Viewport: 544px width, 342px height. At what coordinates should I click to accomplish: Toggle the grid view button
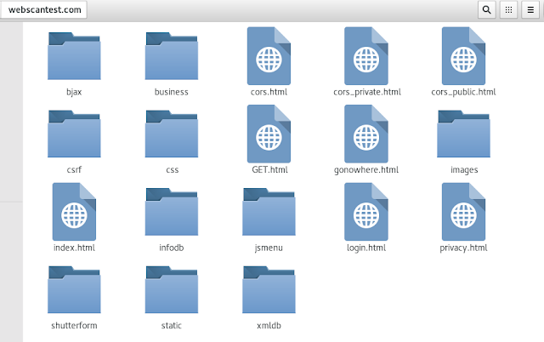coord(508,9)
